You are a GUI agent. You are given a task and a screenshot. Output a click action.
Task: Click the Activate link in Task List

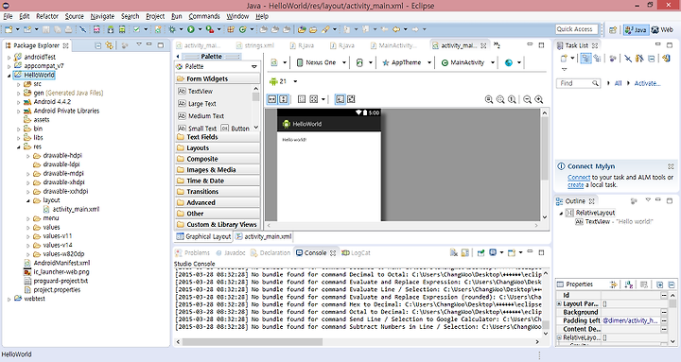(x=647, y=83)
